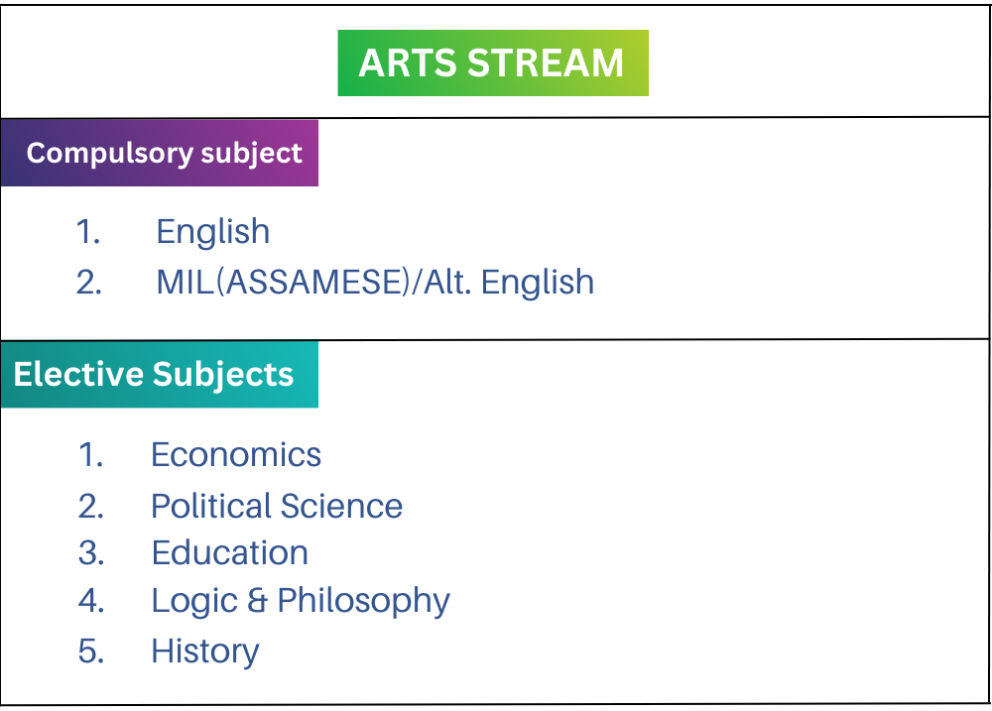Image resolution: width=992 pixels, height=711 pixels.
Task: Select the History elective
Action: [x=204, y=652]
